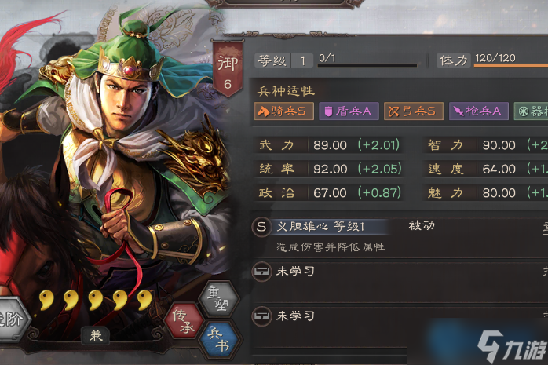
Task: Click the 兼 label under the stars
Action: point(96,336)
